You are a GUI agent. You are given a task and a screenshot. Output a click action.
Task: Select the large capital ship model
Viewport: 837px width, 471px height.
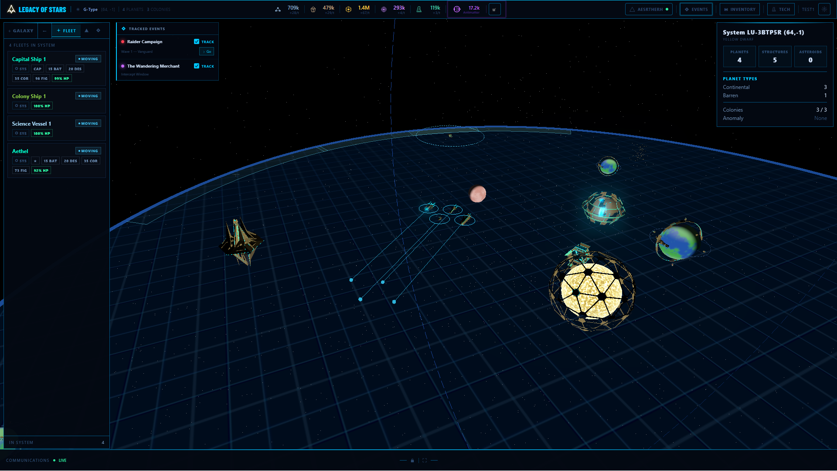[241, 242]
